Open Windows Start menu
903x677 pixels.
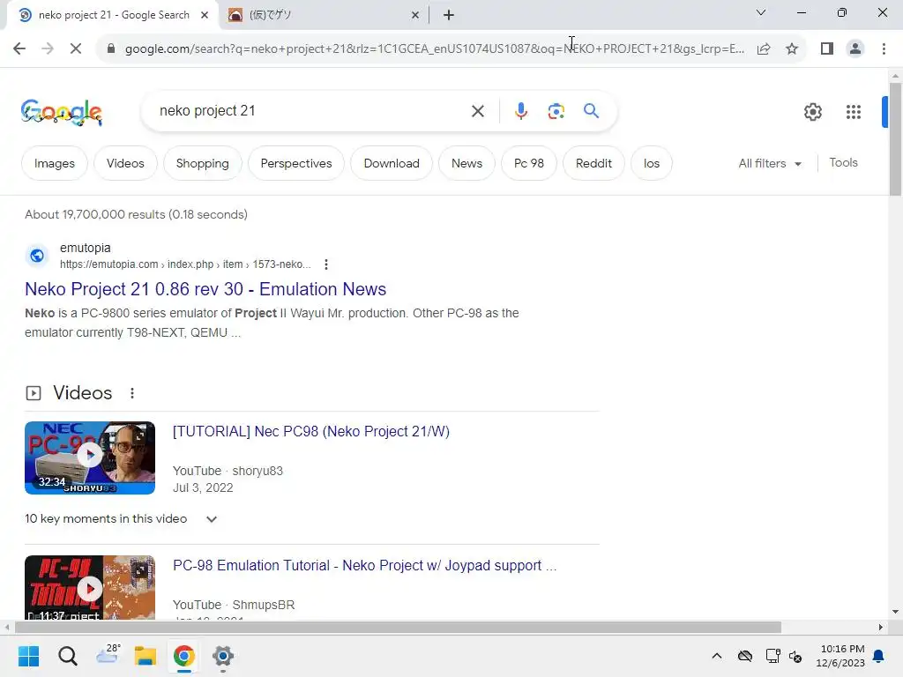click(x=28, y=656)
